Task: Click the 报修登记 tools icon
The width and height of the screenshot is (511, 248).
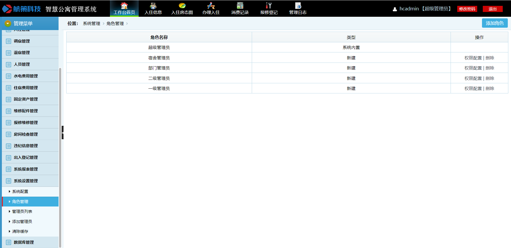Action: tap(269, 6)
